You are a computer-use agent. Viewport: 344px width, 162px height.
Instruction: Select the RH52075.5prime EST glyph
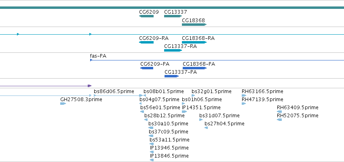point(279,120)
